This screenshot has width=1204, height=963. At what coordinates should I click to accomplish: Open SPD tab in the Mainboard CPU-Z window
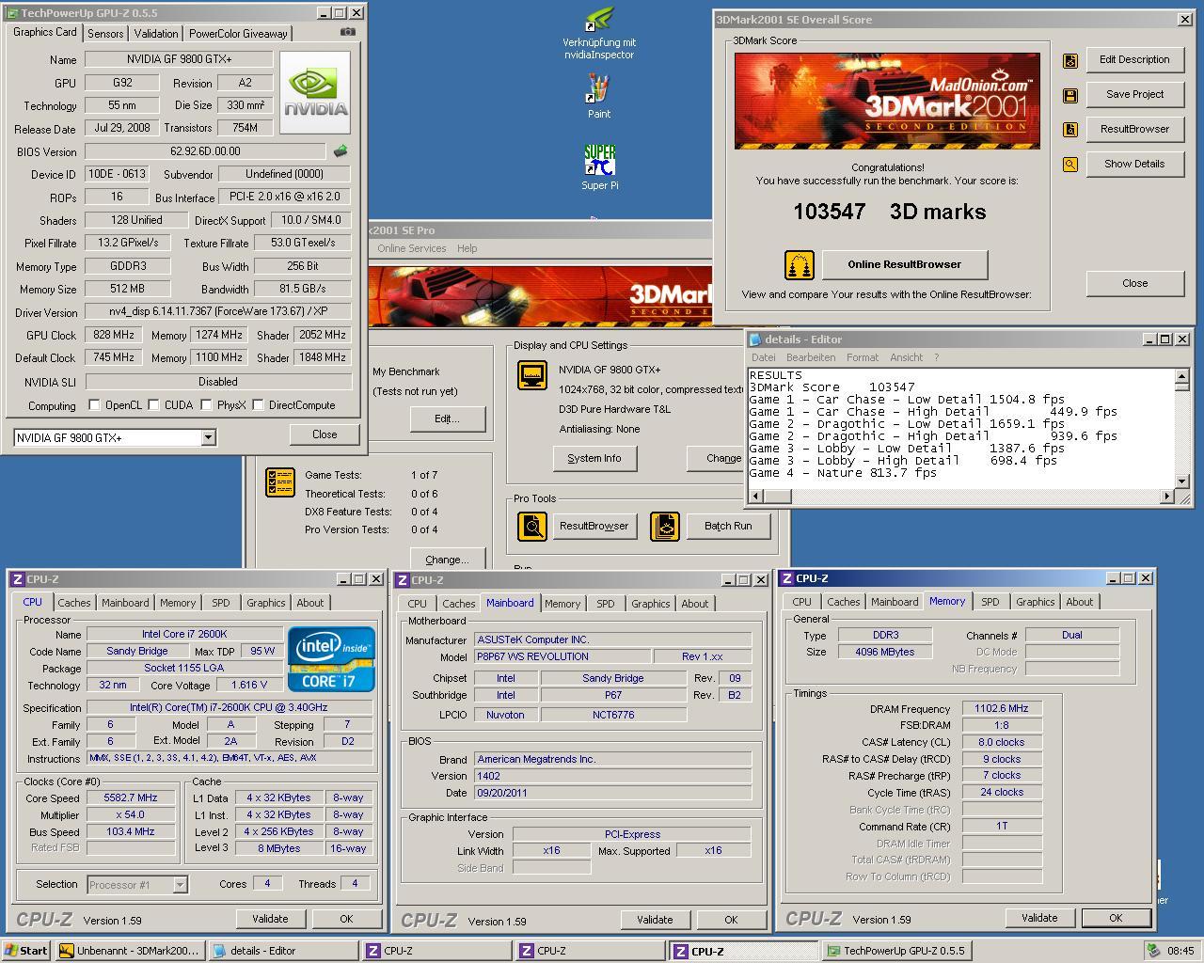click(x=605, y=604)
